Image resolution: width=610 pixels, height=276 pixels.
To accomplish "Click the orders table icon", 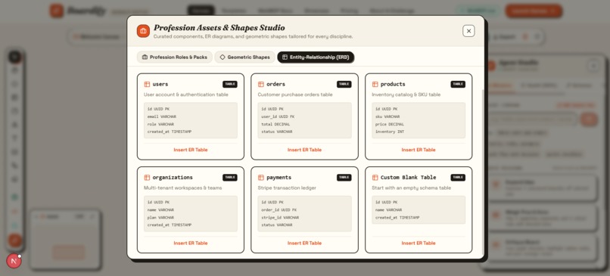I will pos(261,85).
